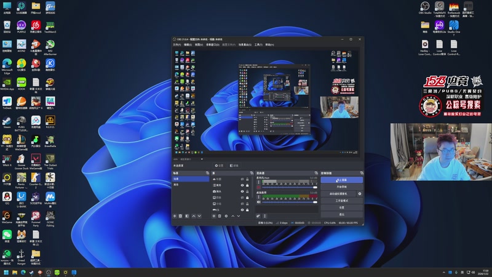Open Windows Start button on taskbar
This screenshot has height=277, width=492.
coord(6,271)
